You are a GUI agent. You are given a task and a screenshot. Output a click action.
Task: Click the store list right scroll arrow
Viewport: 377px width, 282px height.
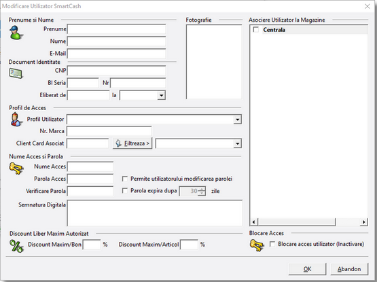(364, 222)
